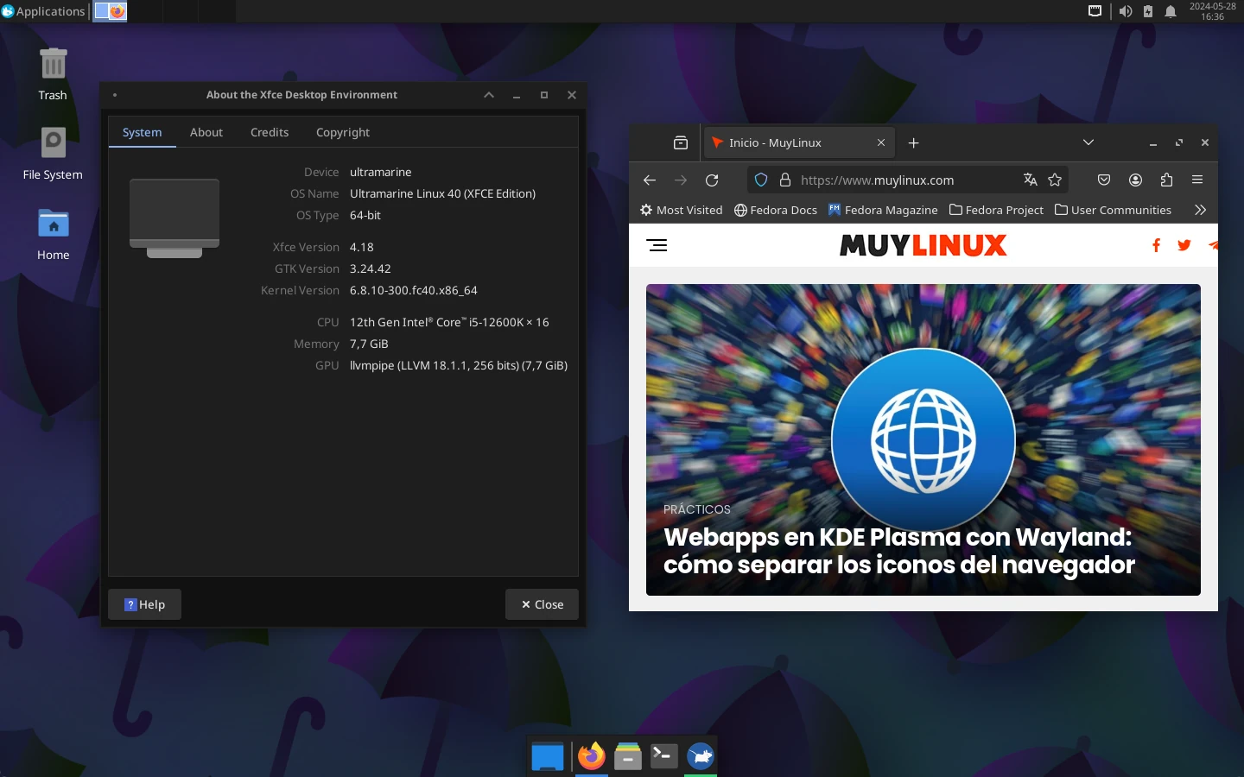
Task: Go back with Firefox back arrow
Action: point(650,180)
